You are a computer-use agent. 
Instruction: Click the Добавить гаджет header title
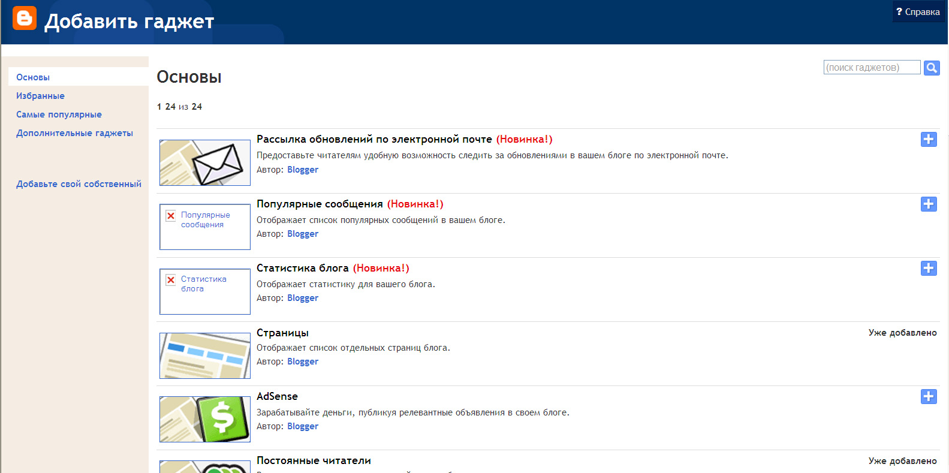click(x=129, y=22)
